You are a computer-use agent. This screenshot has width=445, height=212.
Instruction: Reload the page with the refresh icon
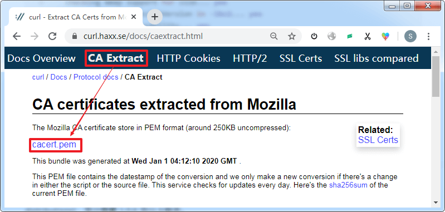click(52, 36)
